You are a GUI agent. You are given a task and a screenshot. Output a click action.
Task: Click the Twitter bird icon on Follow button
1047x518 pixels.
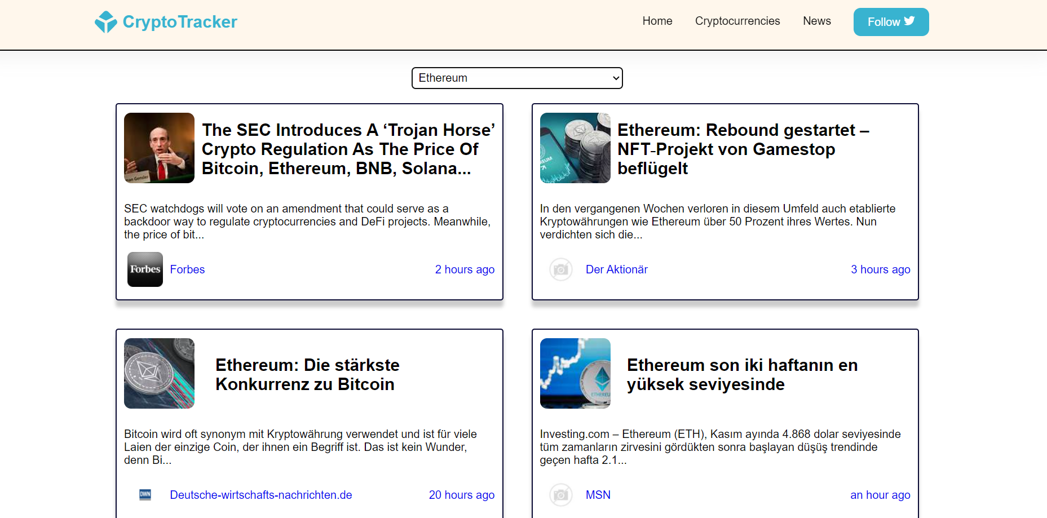pos(909,20)
